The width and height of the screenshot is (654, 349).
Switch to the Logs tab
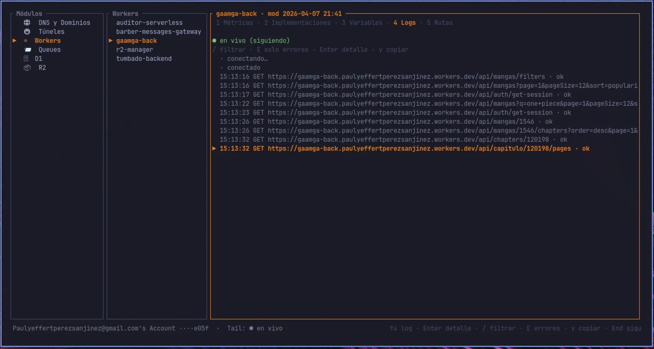tap(404, 23)
